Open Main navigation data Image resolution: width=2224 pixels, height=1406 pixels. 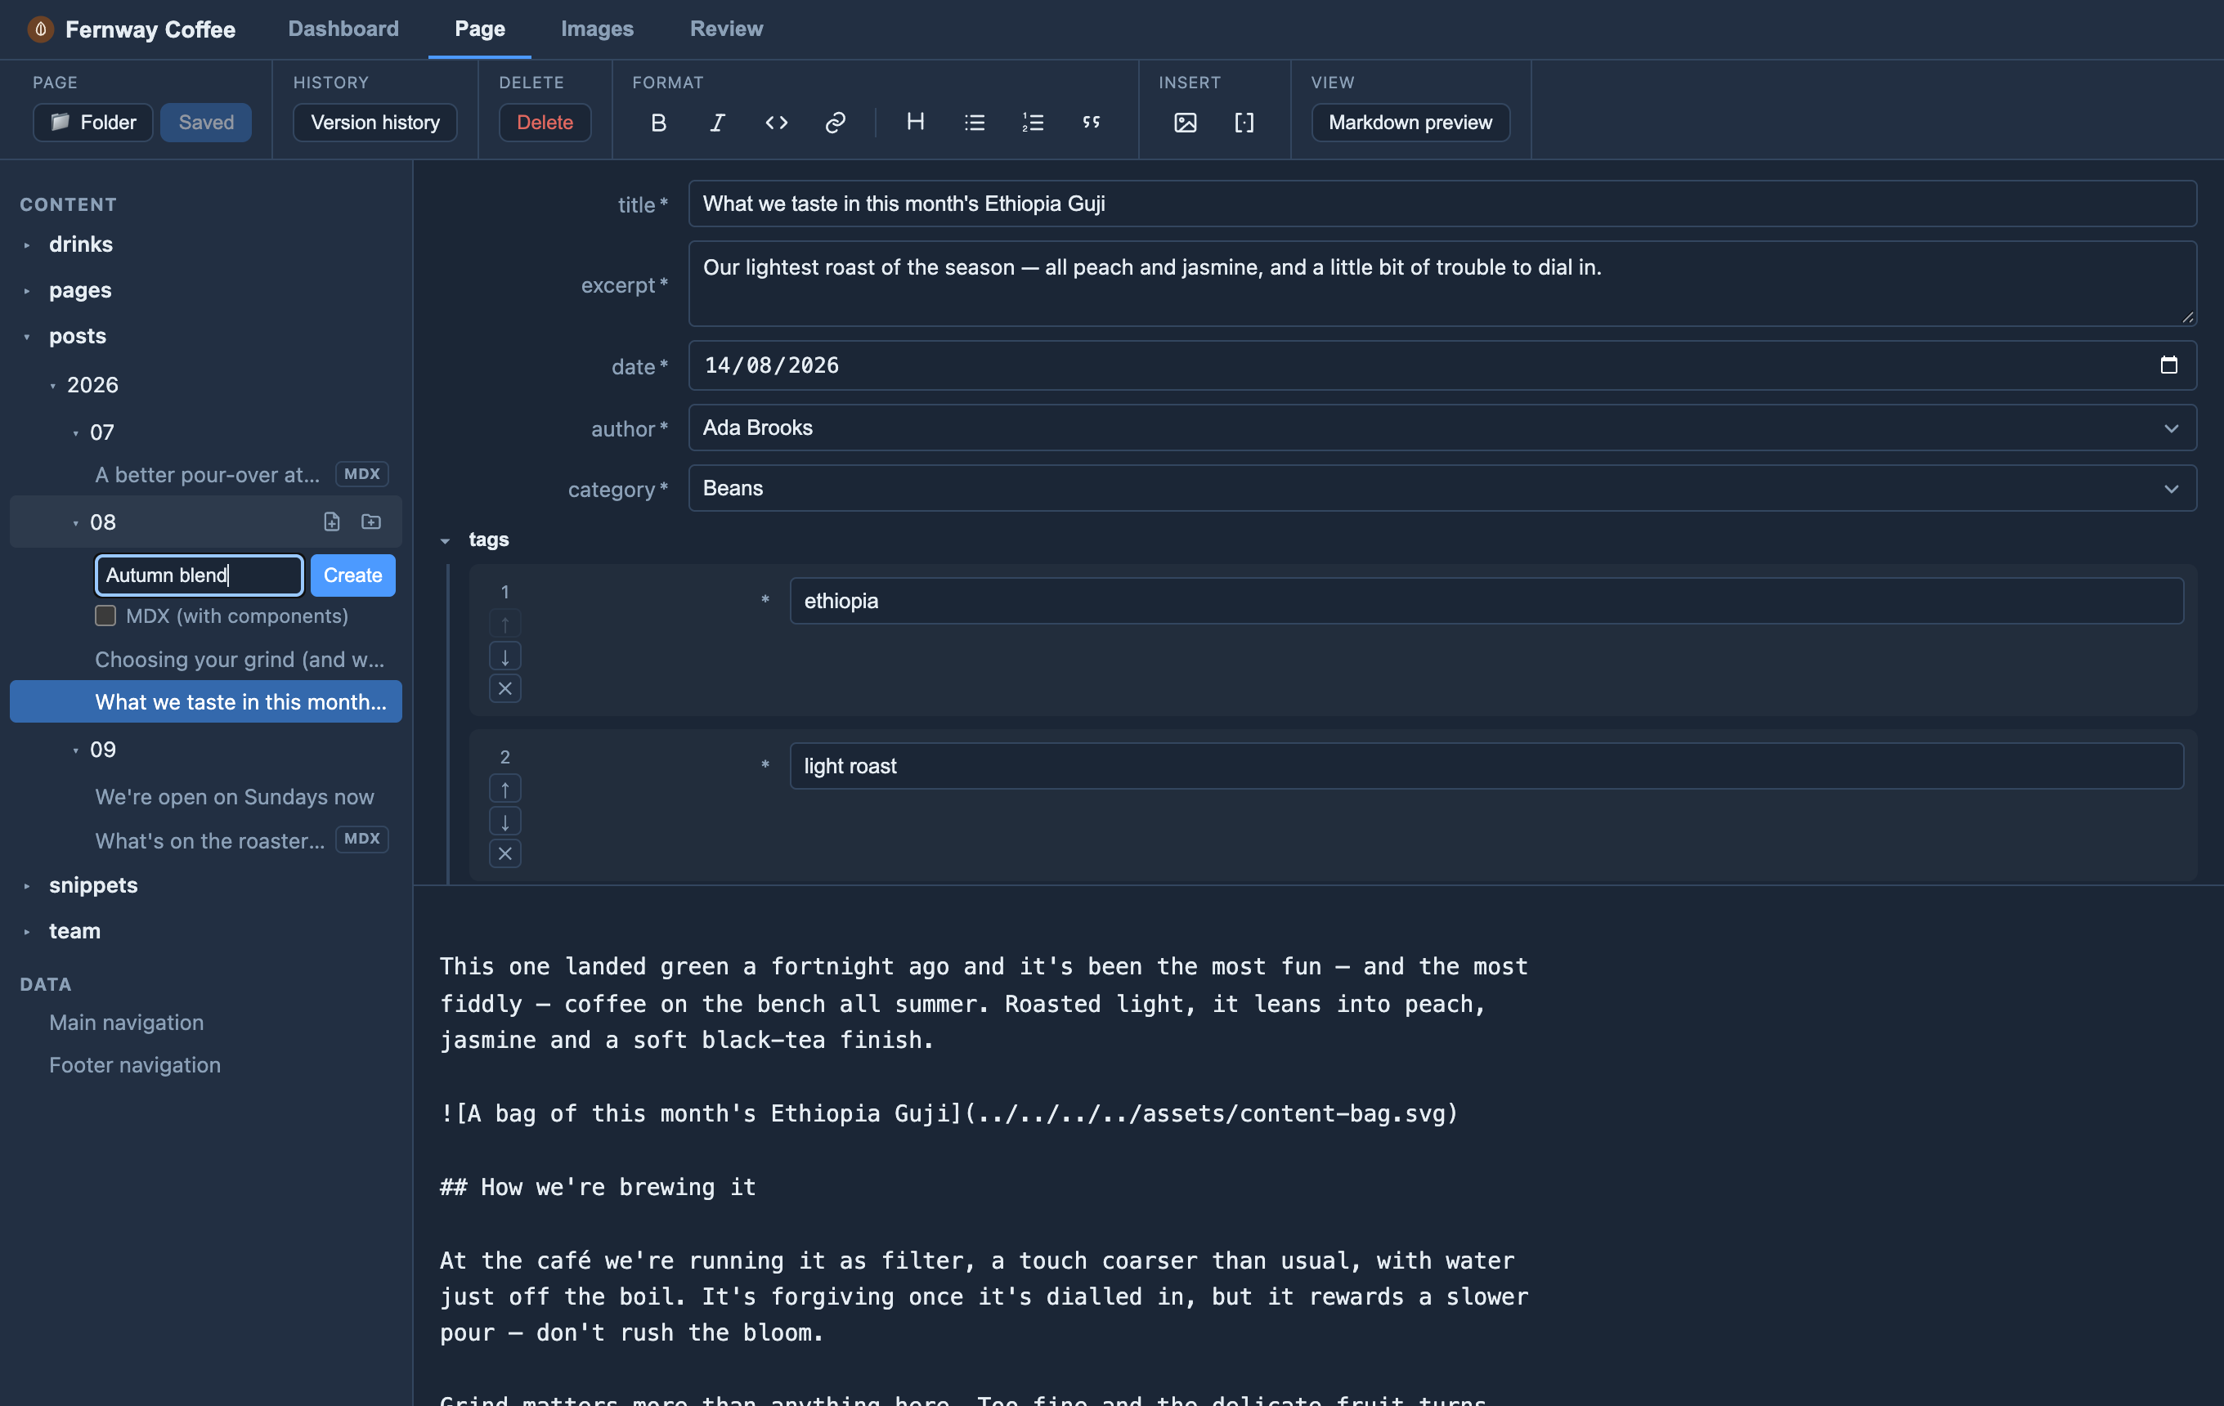pos(127,1023)
